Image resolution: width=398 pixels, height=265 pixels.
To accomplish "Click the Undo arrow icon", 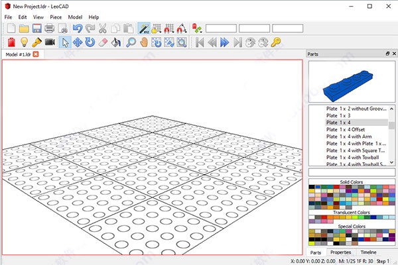I will click(77, 28).
